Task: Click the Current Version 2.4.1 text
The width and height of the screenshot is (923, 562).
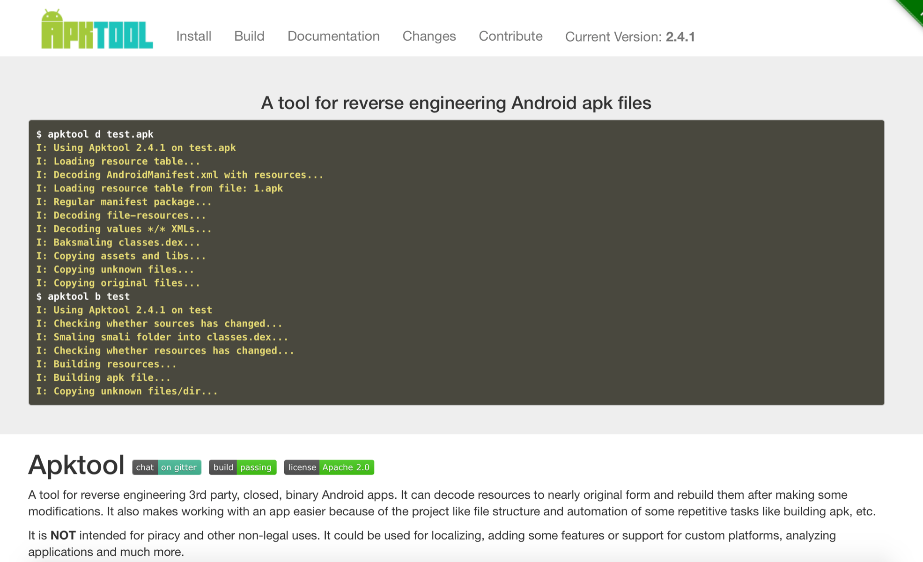Action: (x=629, y=37)
